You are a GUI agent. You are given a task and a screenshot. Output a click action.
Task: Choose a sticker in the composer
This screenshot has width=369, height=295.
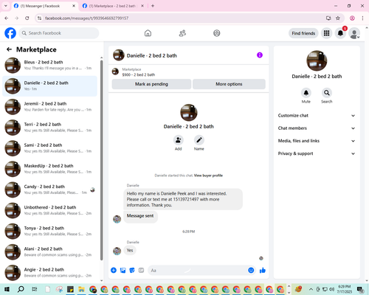(132, 271)
